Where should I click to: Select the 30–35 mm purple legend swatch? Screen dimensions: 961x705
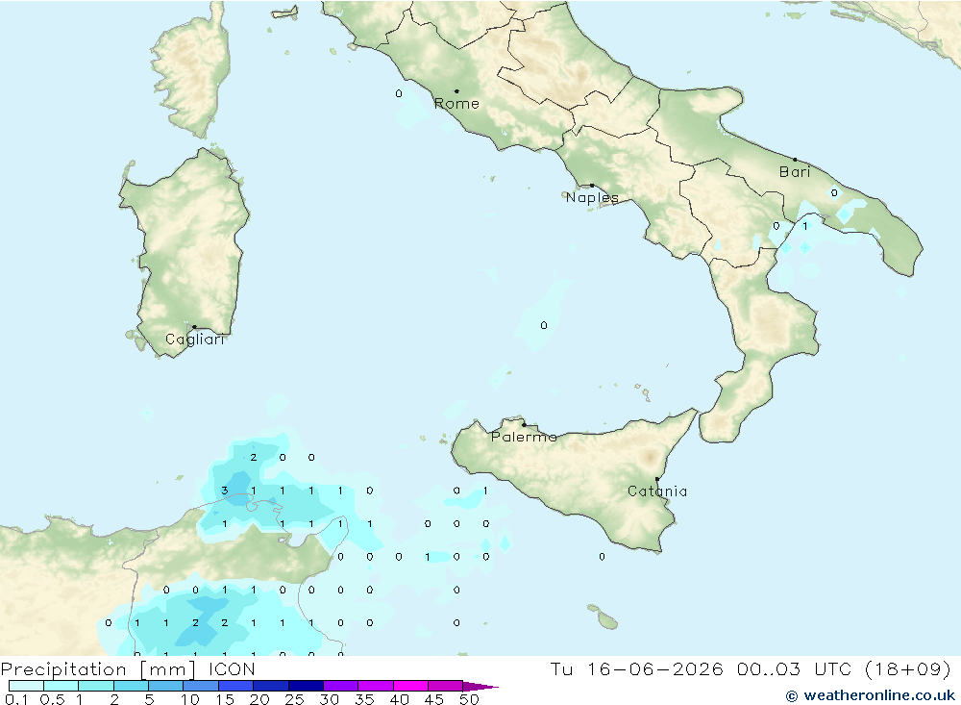(341, 686)
